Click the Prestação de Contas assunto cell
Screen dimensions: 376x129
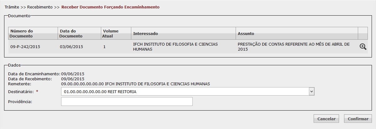pos(297,47)
